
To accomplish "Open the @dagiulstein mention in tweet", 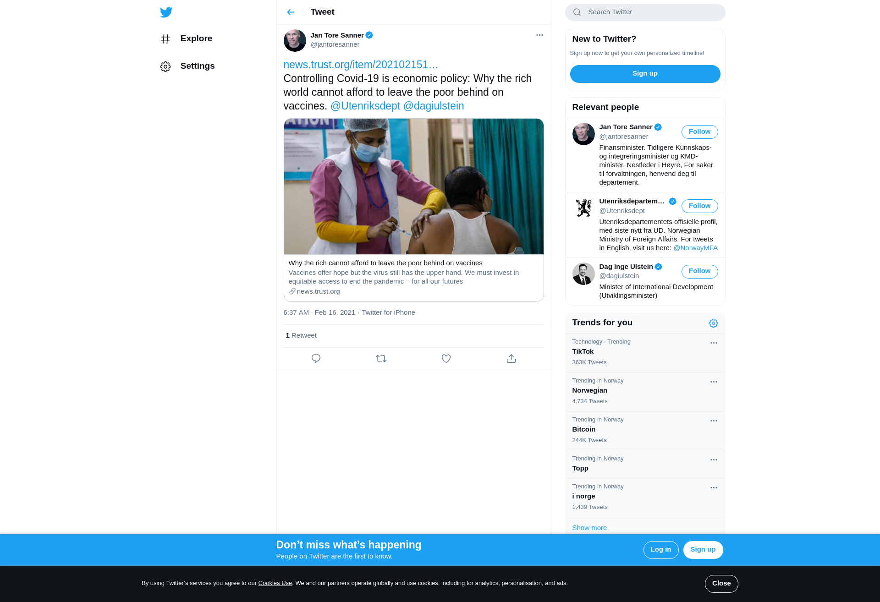I will point(434,106).
